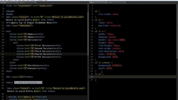
Task: Click the 'First Service' list item line
Action: 39,46
